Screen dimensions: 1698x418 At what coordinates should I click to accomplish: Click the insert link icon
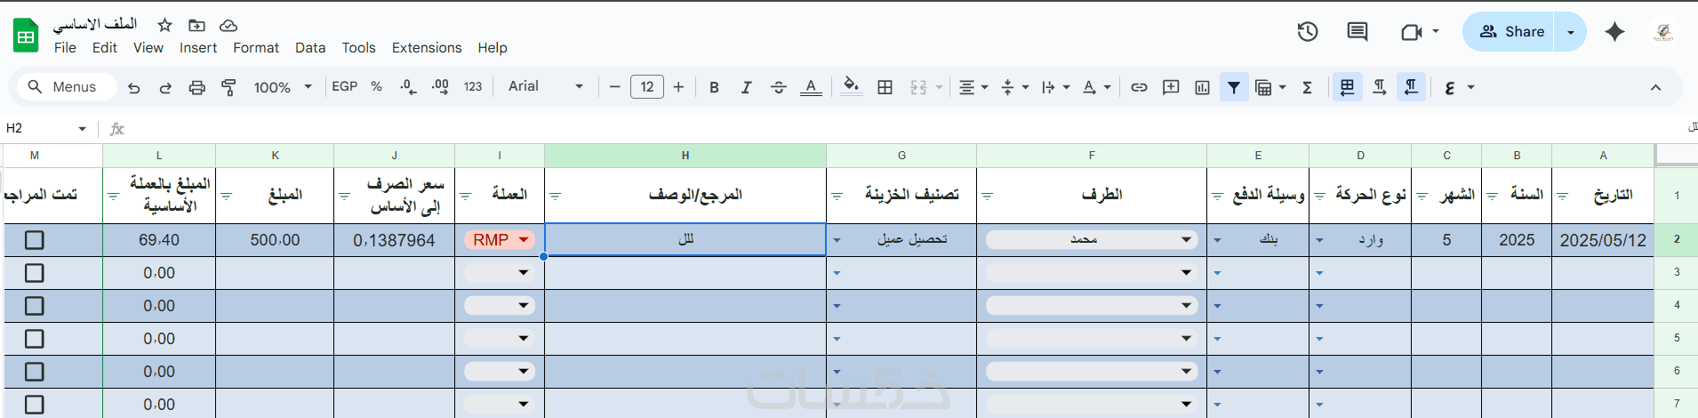1139,87
